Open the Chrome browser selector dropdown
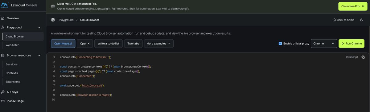Image resolution: width=370 pixels, height=112 pixels. (x=324, y=44)
